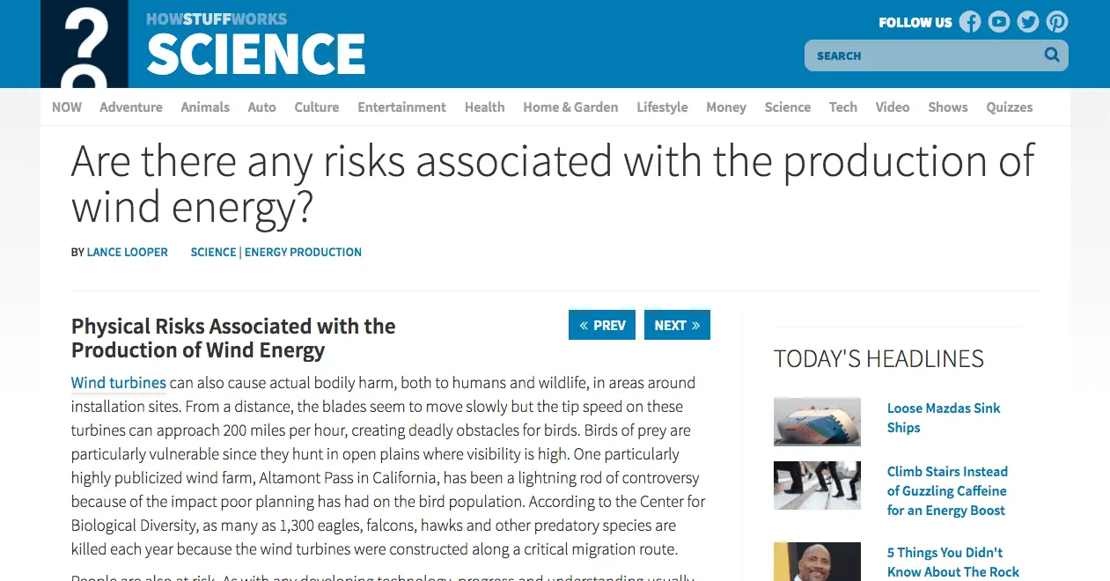The height and width of the screenshot is (581, 1110).
Task: Go to the NEXT page button
Action: pos(677,325)
